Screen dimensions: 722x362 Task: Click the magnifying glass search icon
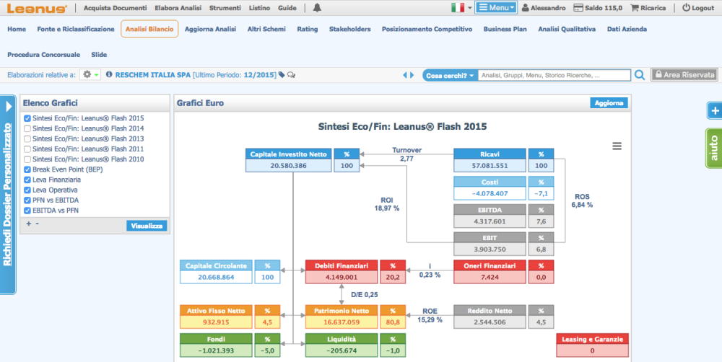(639, 75)
